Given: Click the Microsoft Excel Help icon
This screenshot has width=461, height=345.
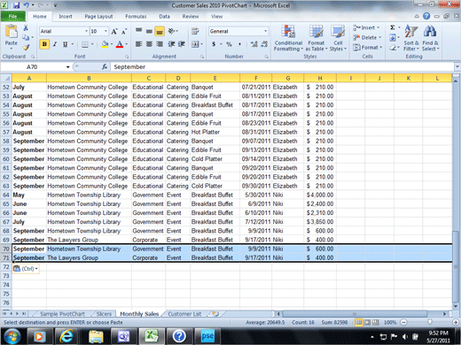Looking at the screenshot, I should 426,16.
